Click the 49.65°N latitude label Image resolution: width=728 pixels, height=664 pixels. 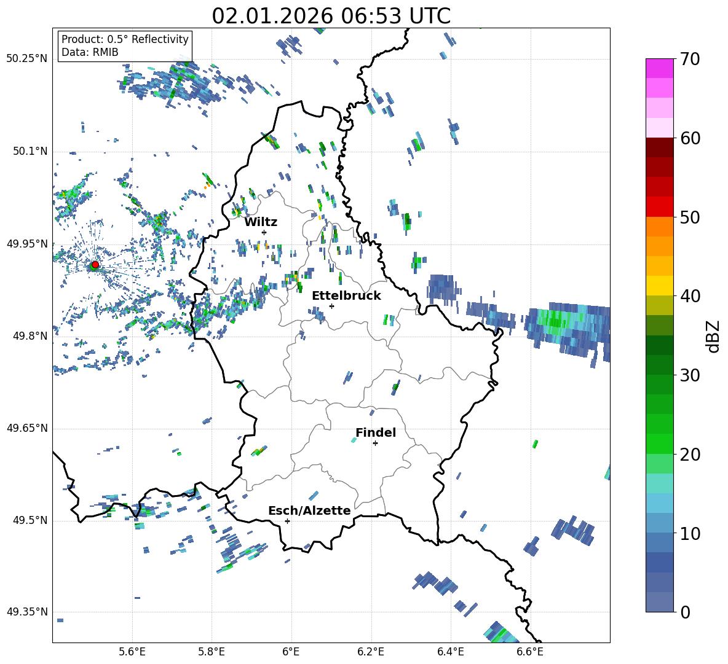(x=27, y=428)
